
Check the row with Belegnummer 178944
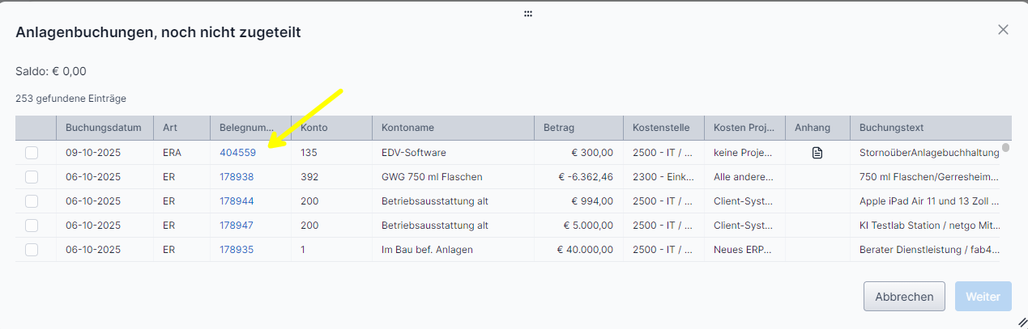(32, 201)
